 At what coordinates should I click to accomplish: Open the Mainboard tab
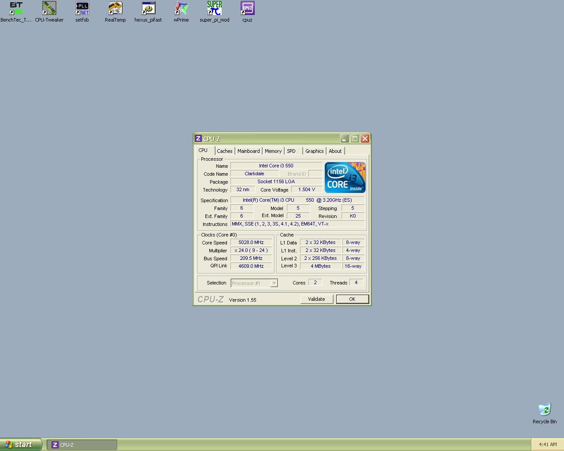pyautogui.click(x=249, y=151)
